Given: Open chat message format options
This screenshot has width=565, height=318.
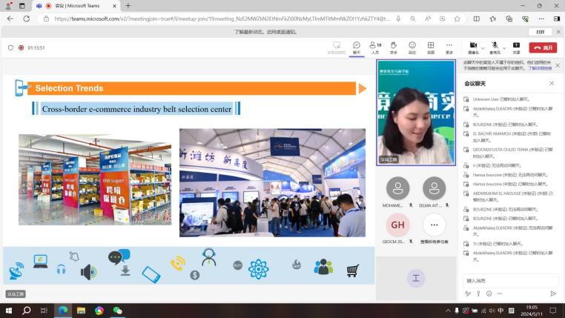Looking at the screenshot, I should point(468,294).
